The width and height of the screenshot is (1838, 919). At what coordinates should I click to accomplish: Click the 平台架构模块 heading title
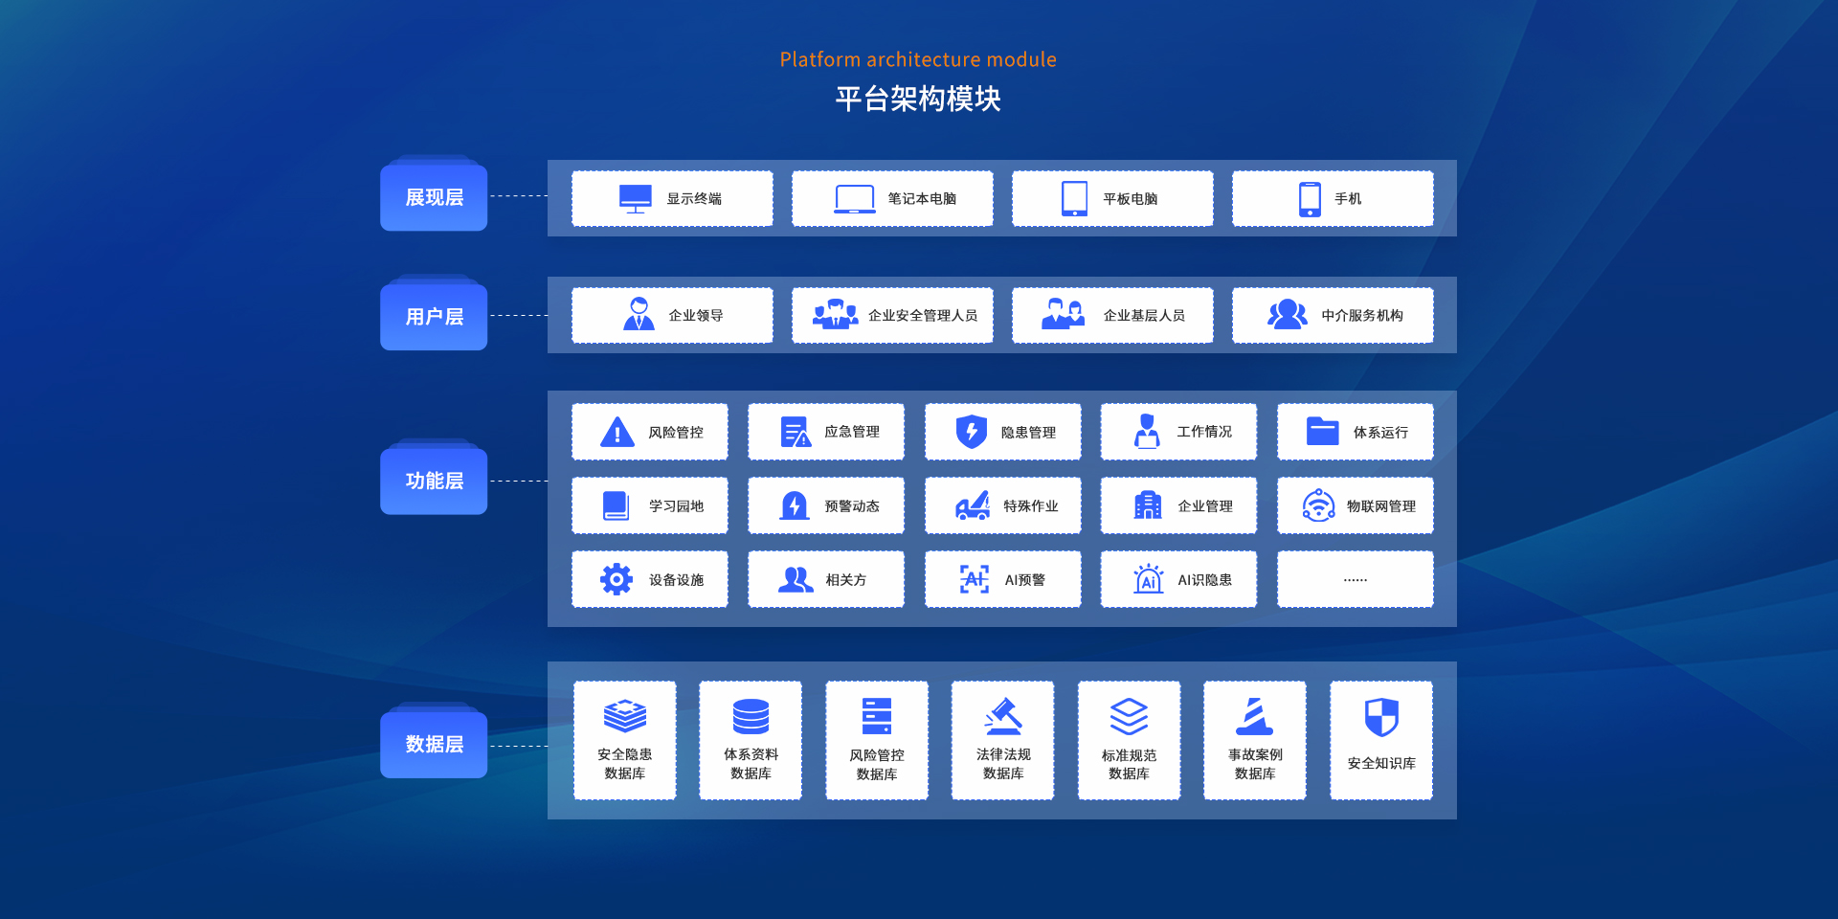[x=918, y=99]
